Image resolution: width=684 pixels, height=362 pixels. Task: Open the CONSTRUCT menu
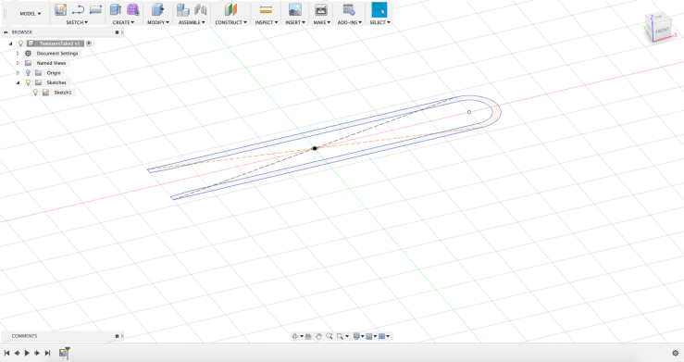(x=230, y=22)
